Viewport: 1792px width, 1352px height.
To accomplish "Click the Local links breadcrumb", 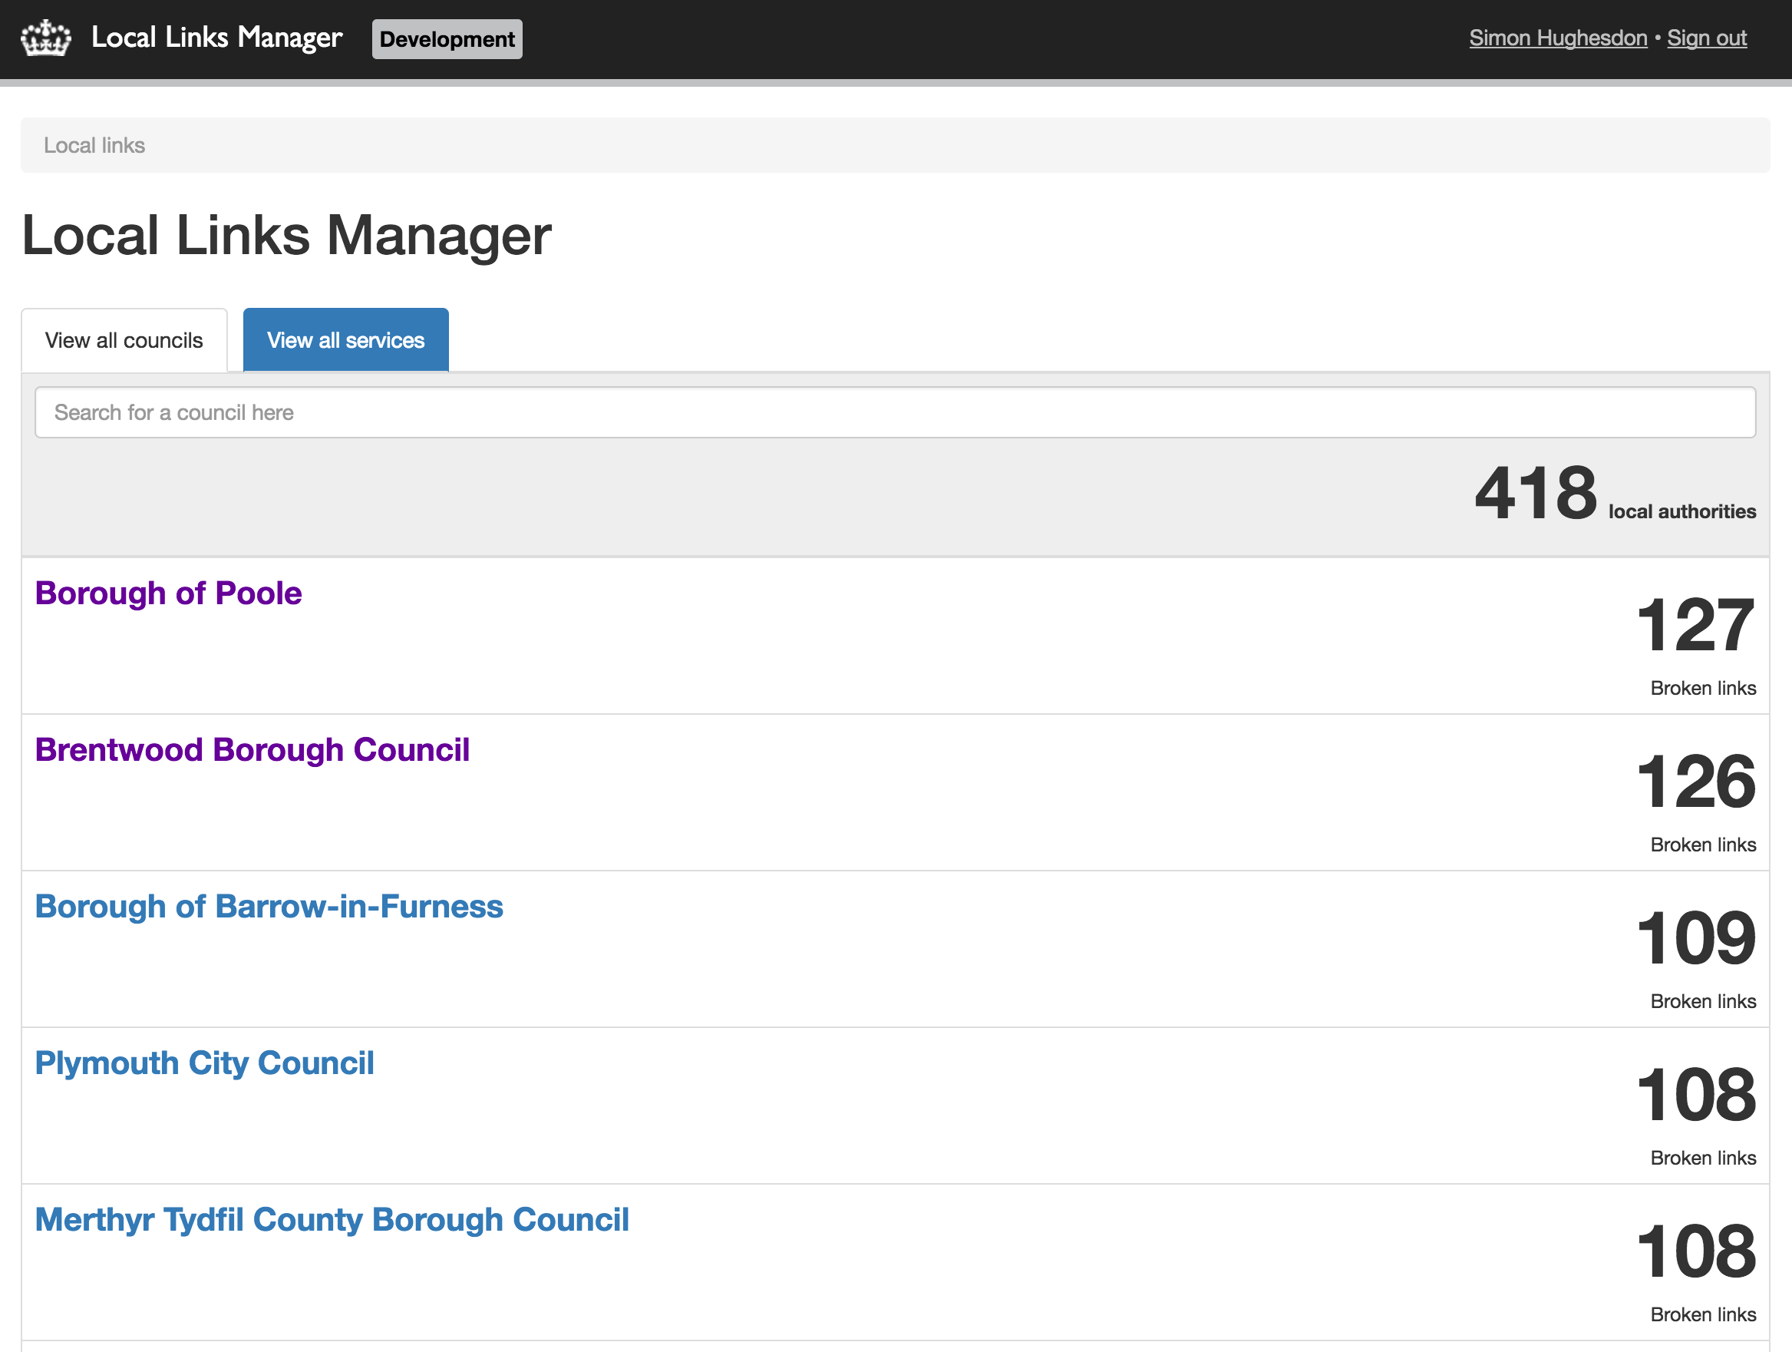I will 94,145.
